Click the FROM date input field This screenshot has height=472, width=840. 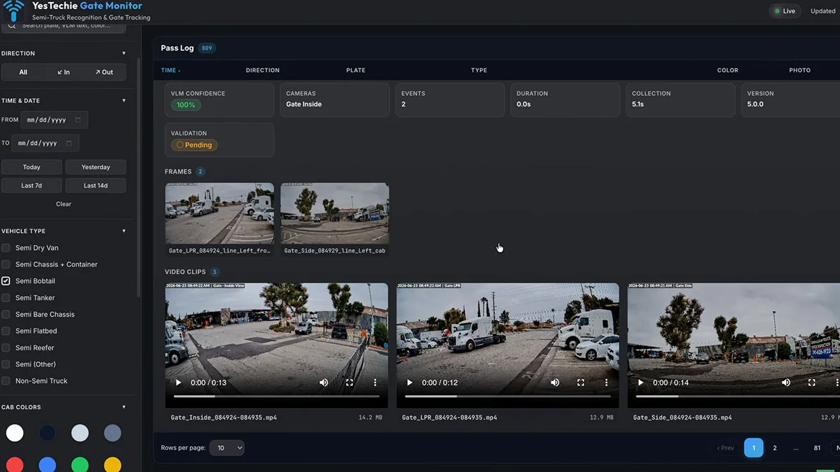tap(54, 120)
